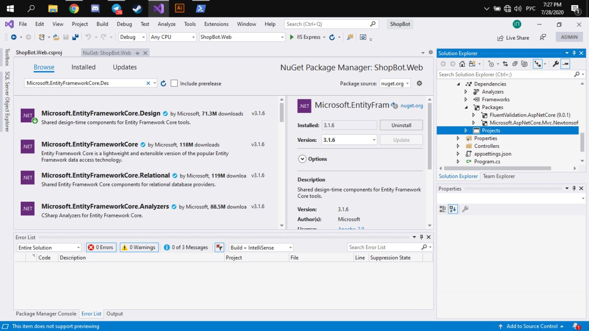Open Visual Studio from the Windows taskbar
Viewport: 589px width, 331px height.
point(158,8)
